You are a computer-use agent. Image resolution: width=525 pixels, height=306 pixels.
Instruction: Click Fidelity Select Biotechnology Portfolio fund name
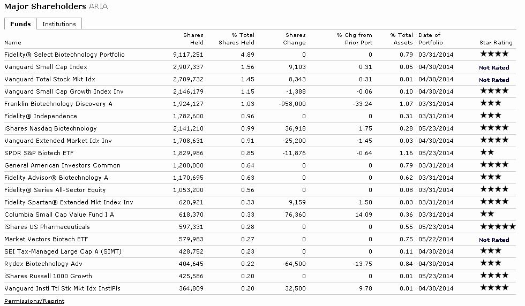[64, 55]
